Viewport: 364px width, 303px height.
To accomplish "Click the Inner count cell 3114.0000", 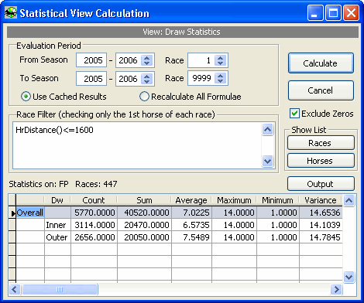I will point(94,225).
